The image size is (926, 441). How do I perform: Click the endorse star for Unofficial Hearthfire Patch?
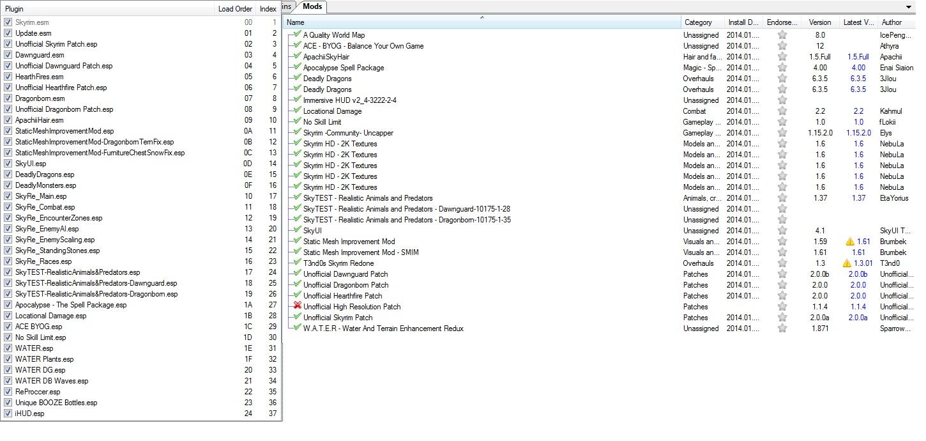[782, 296]
